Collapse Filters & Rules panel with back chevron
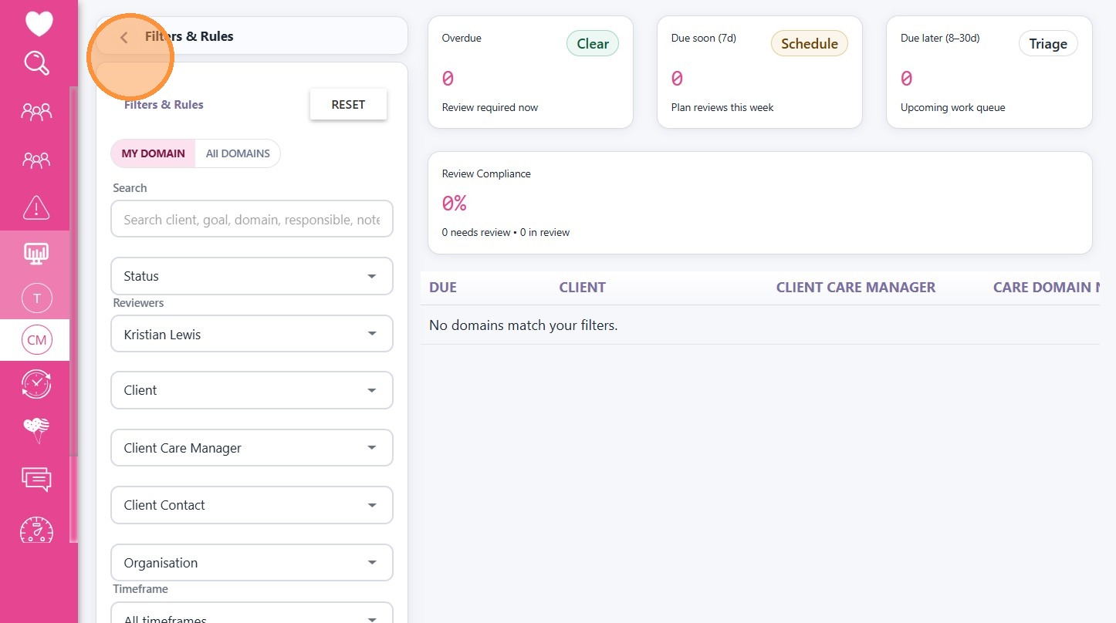Screen dimensions: 1116x623 [x=124, y=37]
